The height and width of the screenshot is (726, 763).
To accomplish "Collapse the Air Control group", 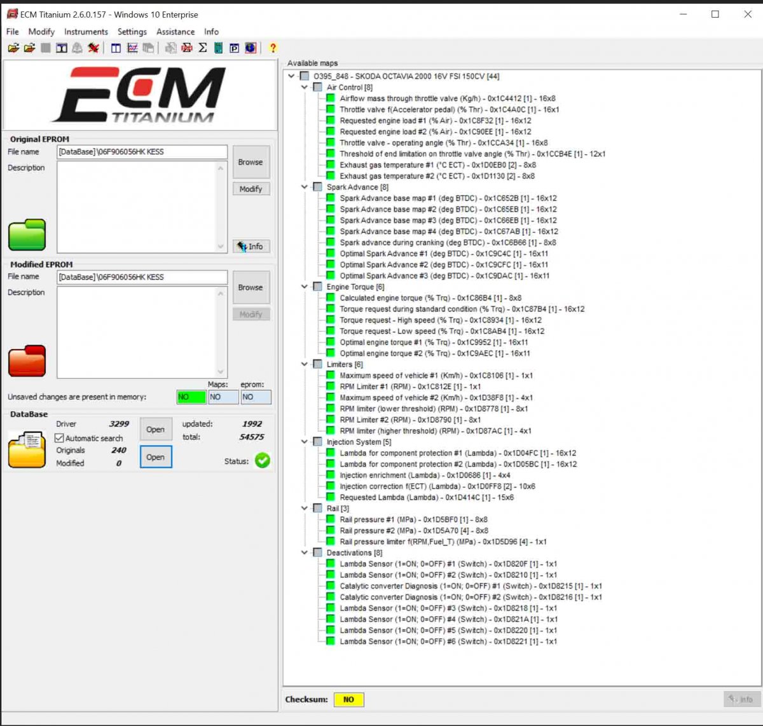I will 305,87.
